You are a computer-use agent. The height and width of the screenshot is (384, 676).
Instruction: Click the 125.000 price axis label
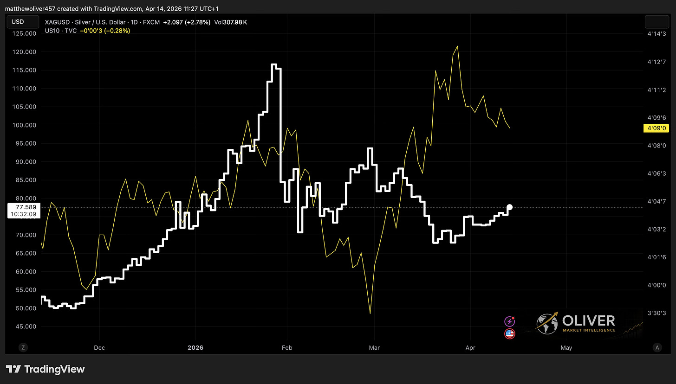click(25, 33)
